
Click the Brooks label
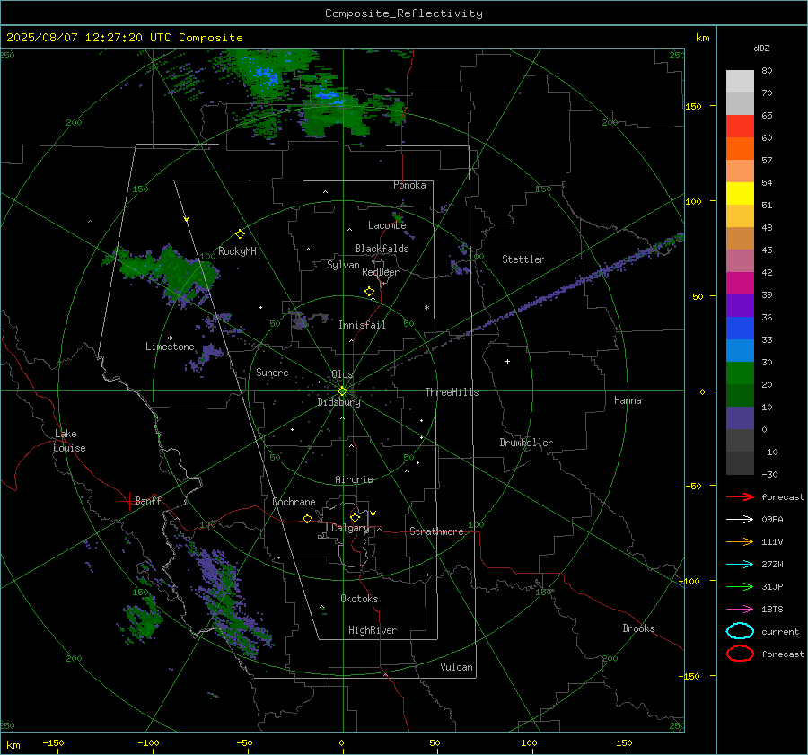coord(638,628)
